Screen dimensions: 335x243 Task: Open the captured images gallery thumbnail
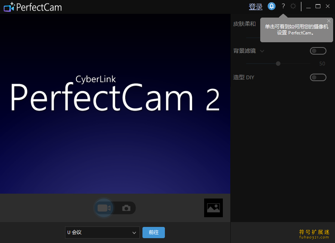coord(213,208)
